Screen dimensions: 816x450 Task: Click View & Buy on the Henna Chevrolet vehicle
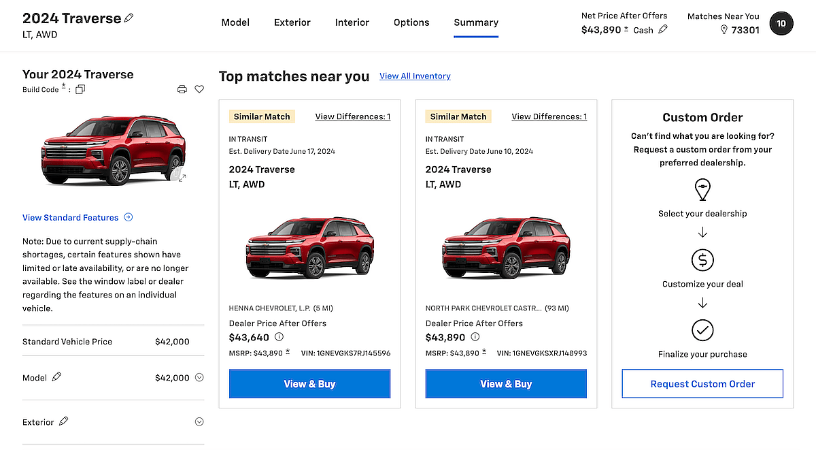pyautogui.click(x=309, y=383)
